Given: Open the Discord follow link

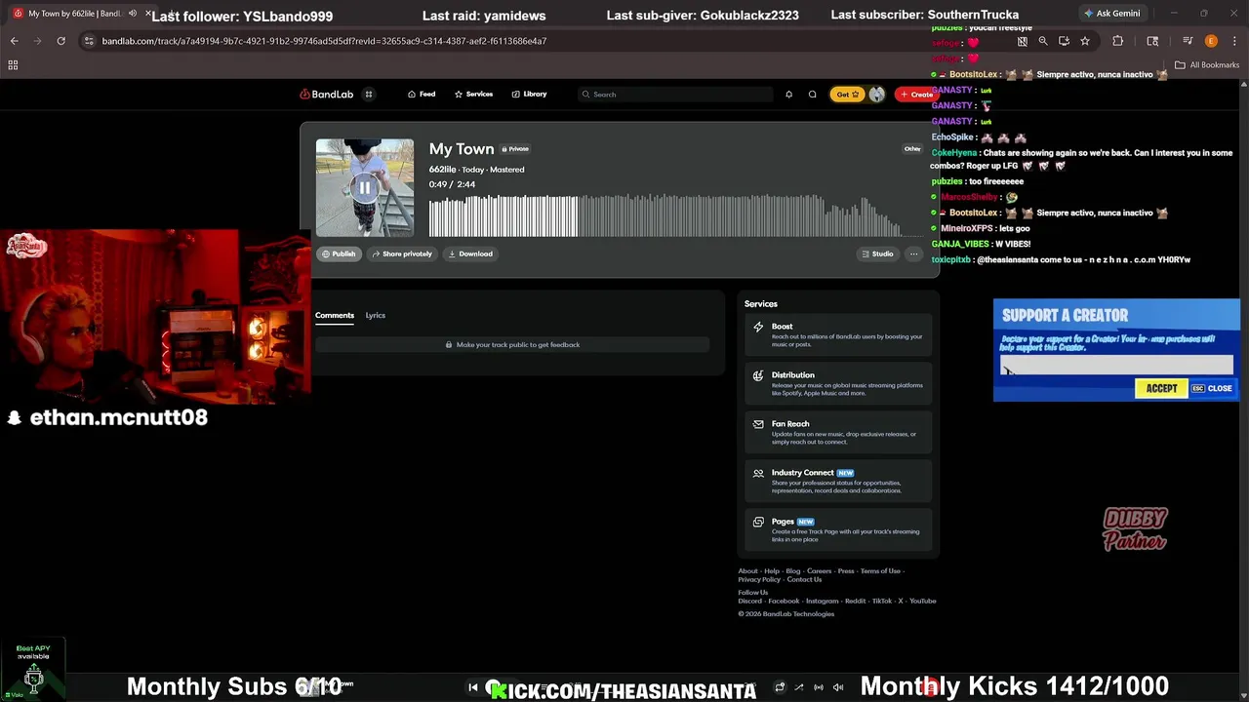Looking at the screenshot, I should 749,602.
